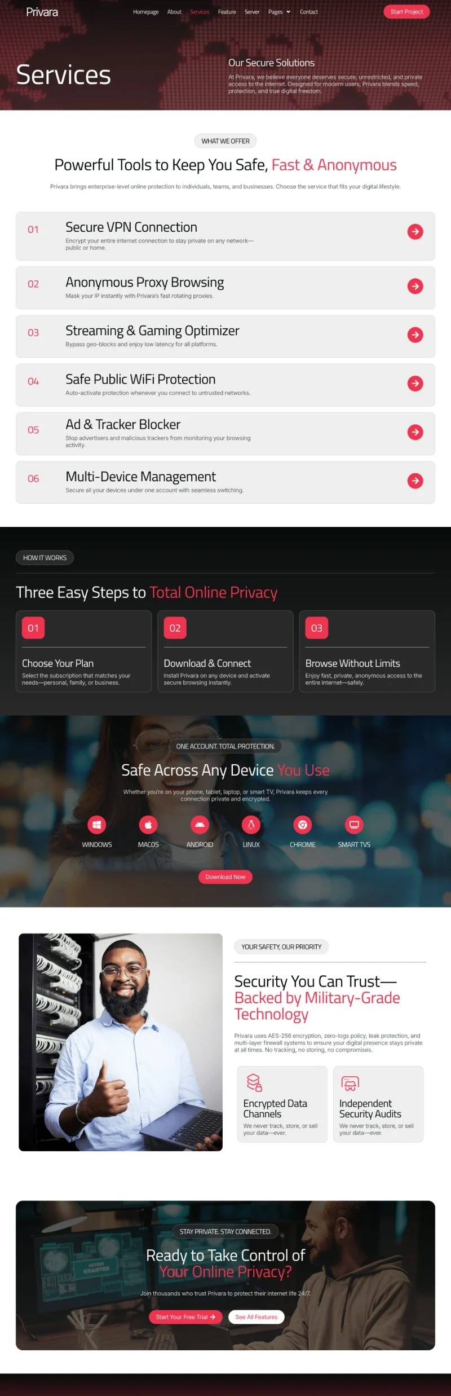Viewport: 451px width, 1396px height.
Task: Click the Start Project button
Action: tap(406, 12)
